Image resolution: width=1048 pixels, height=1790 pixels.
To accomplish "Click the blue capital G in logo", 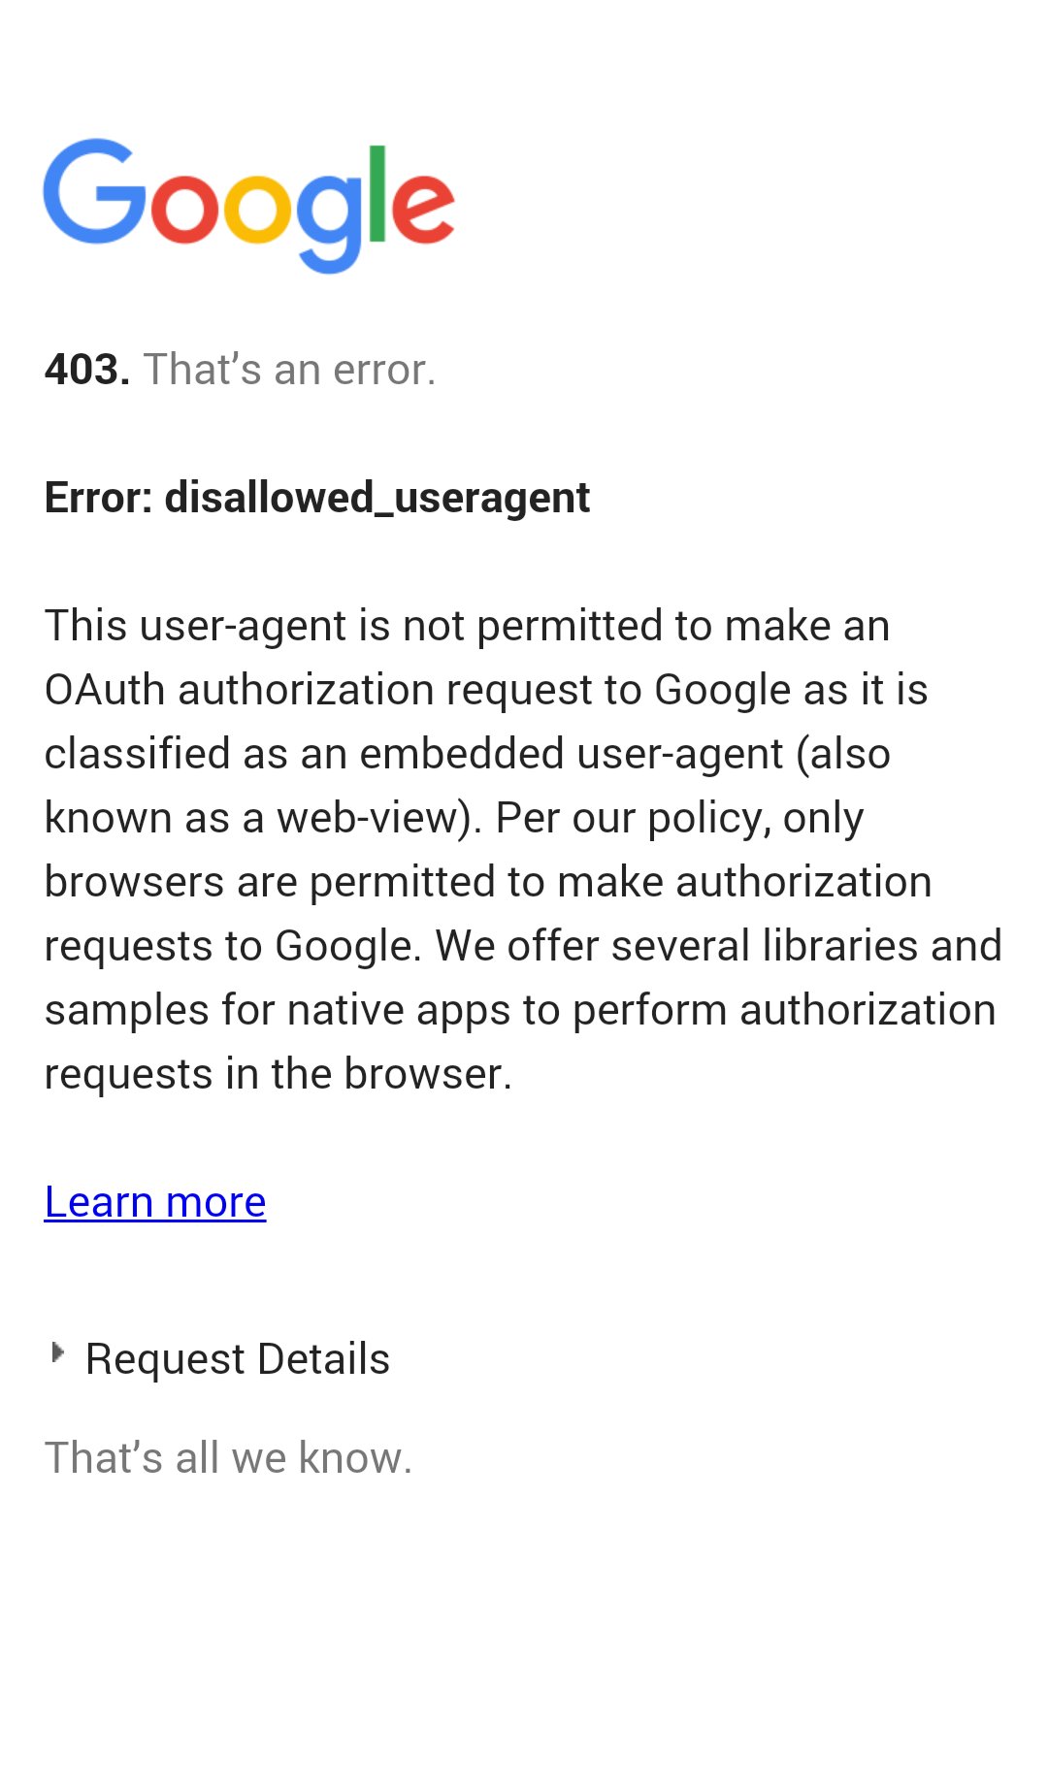I will [x=94, y=191].
